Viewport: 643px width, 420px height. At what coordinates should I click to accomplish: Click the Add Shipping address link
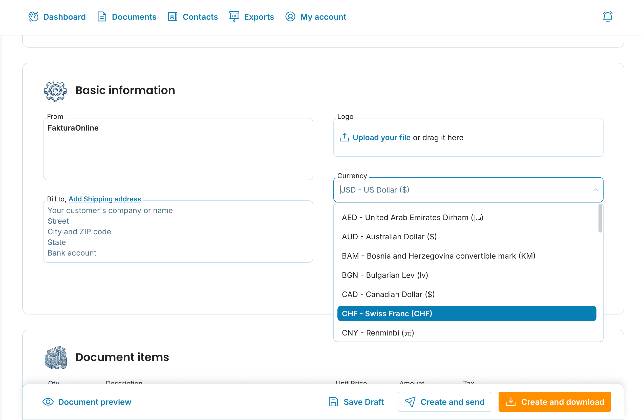[105, 199]
